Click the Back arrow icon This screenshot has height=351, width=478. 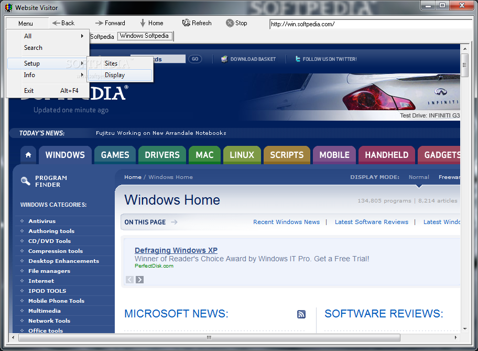(56, 23)
